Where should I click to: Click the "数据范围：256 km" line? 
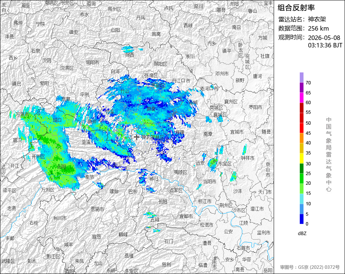coord(304,28)
